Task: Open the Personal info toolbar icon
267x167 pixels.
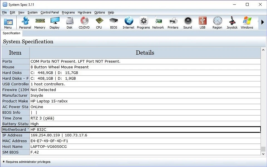Action: (x=25, y=23)
